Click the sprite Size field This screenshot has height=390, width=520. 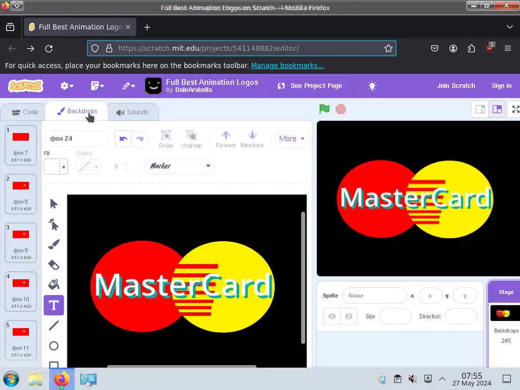(395, 316)
